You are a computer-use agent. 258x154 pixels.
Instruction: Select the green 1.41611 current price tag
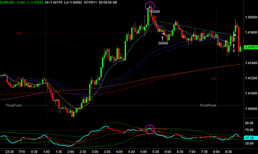(251, 47)
